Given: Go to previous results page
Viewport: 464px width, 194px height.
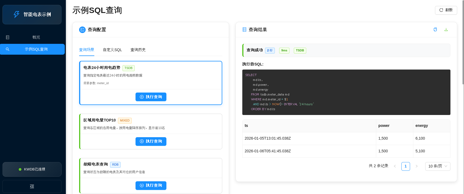Looking at the screenshot, I should pos(395,166).
